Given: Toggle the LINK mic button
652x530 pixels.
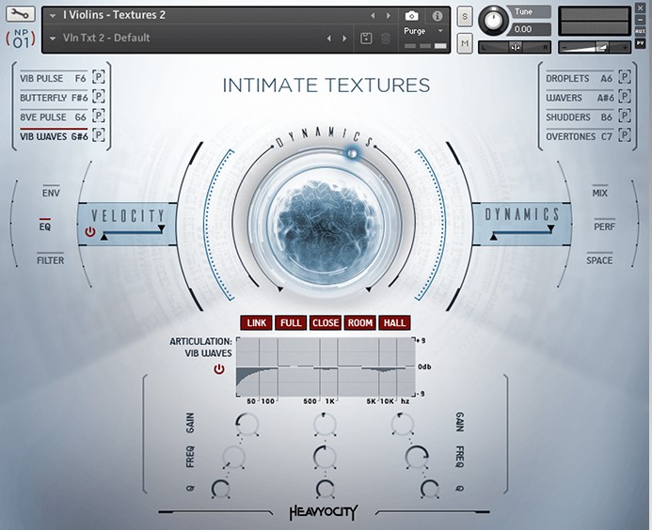Looking at the screenshot, I should (257, 322).
